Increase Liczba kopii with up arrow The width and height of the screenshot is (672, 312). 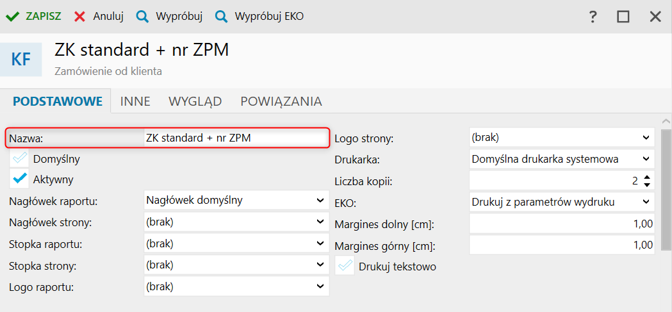[x=647, y=177]
